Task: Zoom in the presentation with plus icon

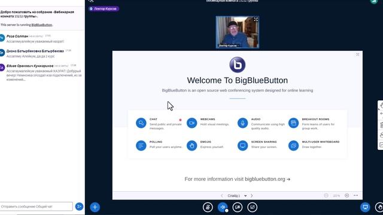Action: tap(346, 195)
